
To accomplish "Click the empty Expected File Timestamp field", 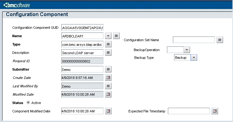I will (189, 111).
